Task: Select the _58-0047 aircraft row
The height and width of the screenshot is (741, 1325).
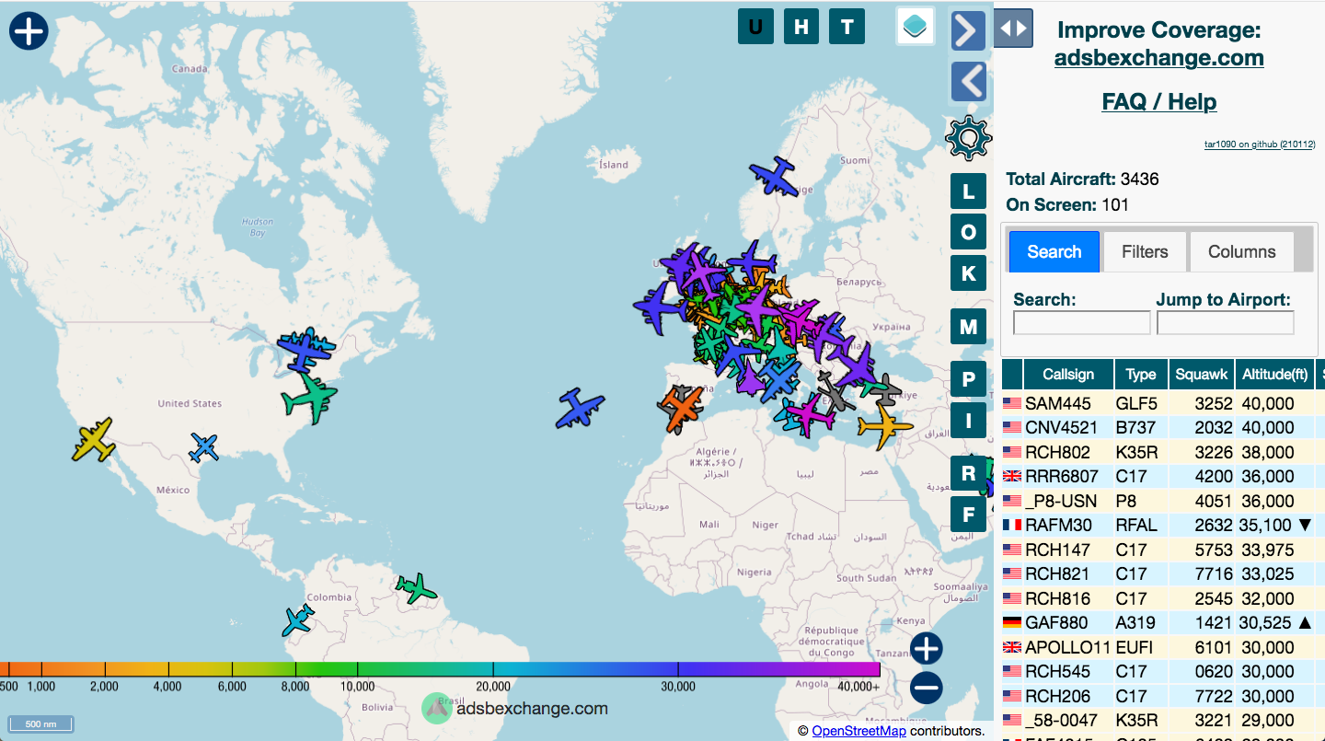Action: coord(1162,720)
